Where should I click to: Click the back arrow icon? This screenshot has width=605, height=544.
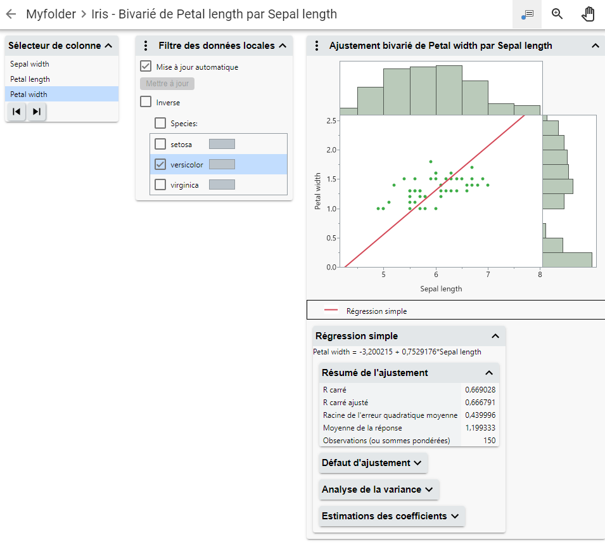coord(11,14)
